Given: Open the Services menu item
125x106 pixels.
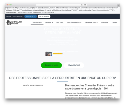Looking at the screenshot, I should tap(48, 23).
